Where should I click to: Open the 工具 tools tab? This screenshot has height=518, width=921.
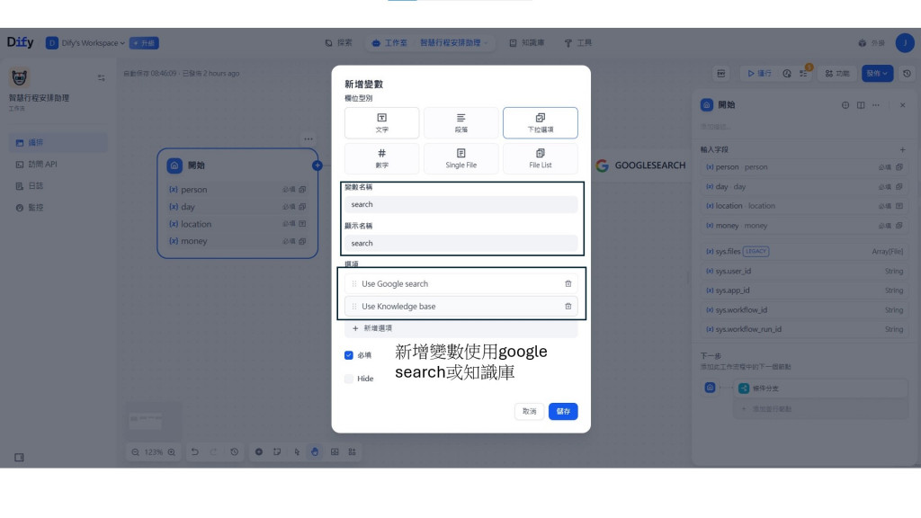pyautogui.click(x=578, y=43)
